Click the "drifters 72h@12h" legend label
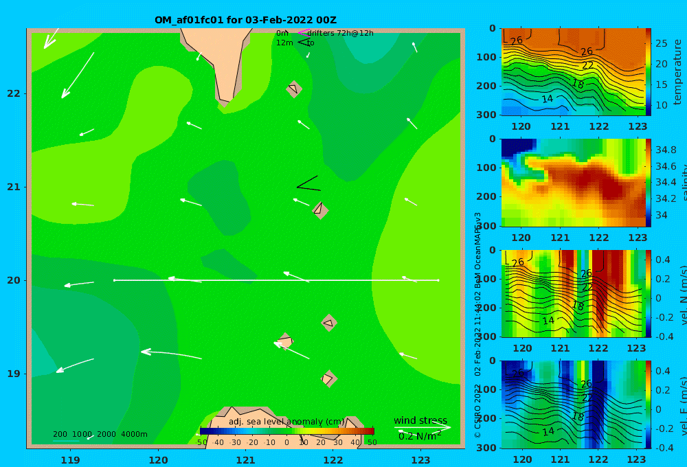This screenshot has height=467, width=687. tap(340, 33)
